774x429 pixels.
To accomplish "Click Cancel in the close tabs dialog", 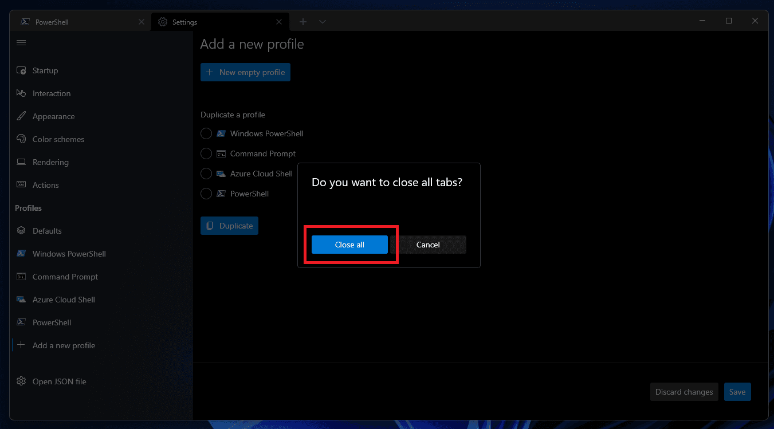I will [428, 245].
